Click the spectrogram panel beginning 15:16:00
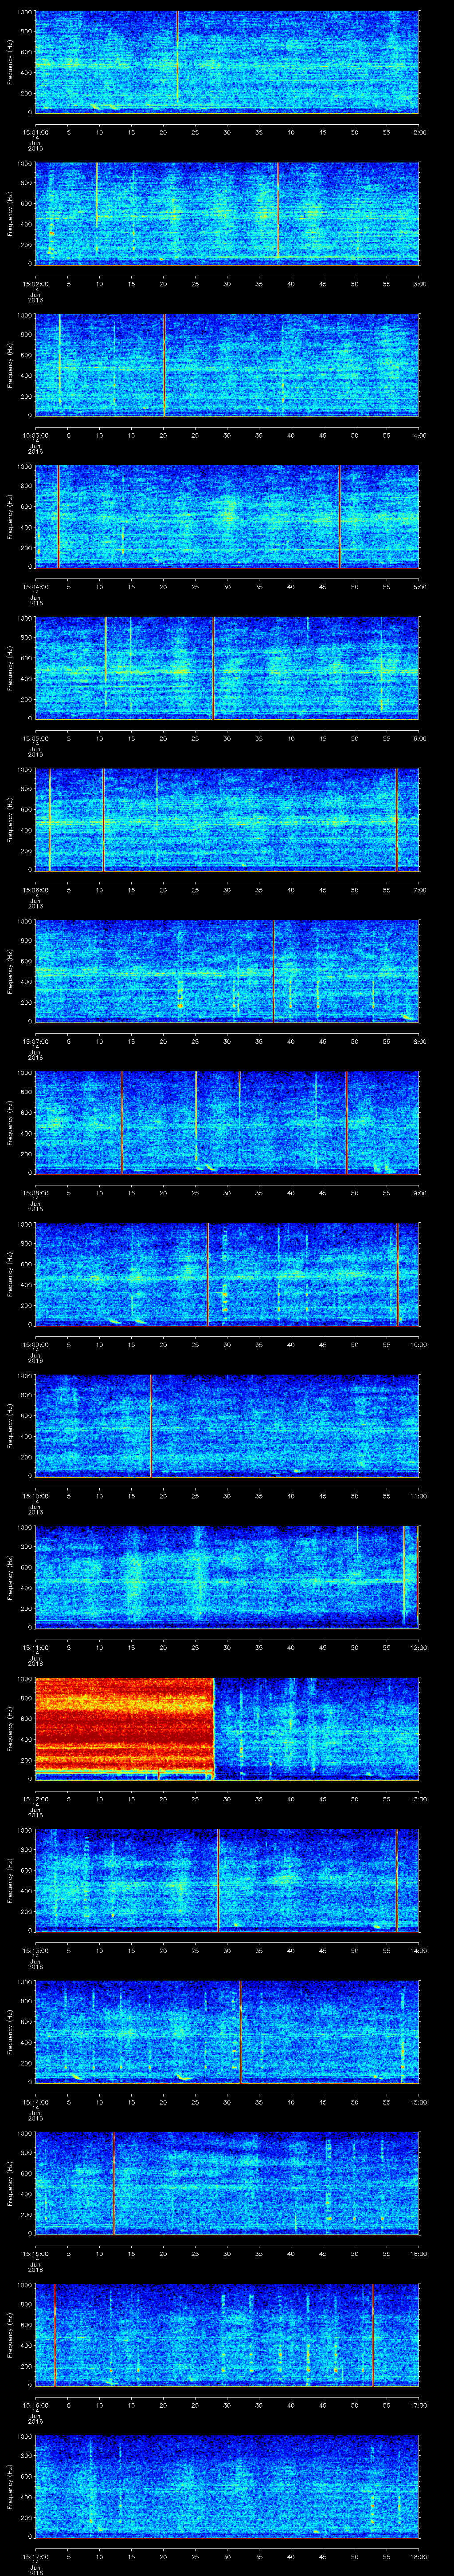Image resolution: width=454 pixels, height=2576 pixels. click(227, 2336)
